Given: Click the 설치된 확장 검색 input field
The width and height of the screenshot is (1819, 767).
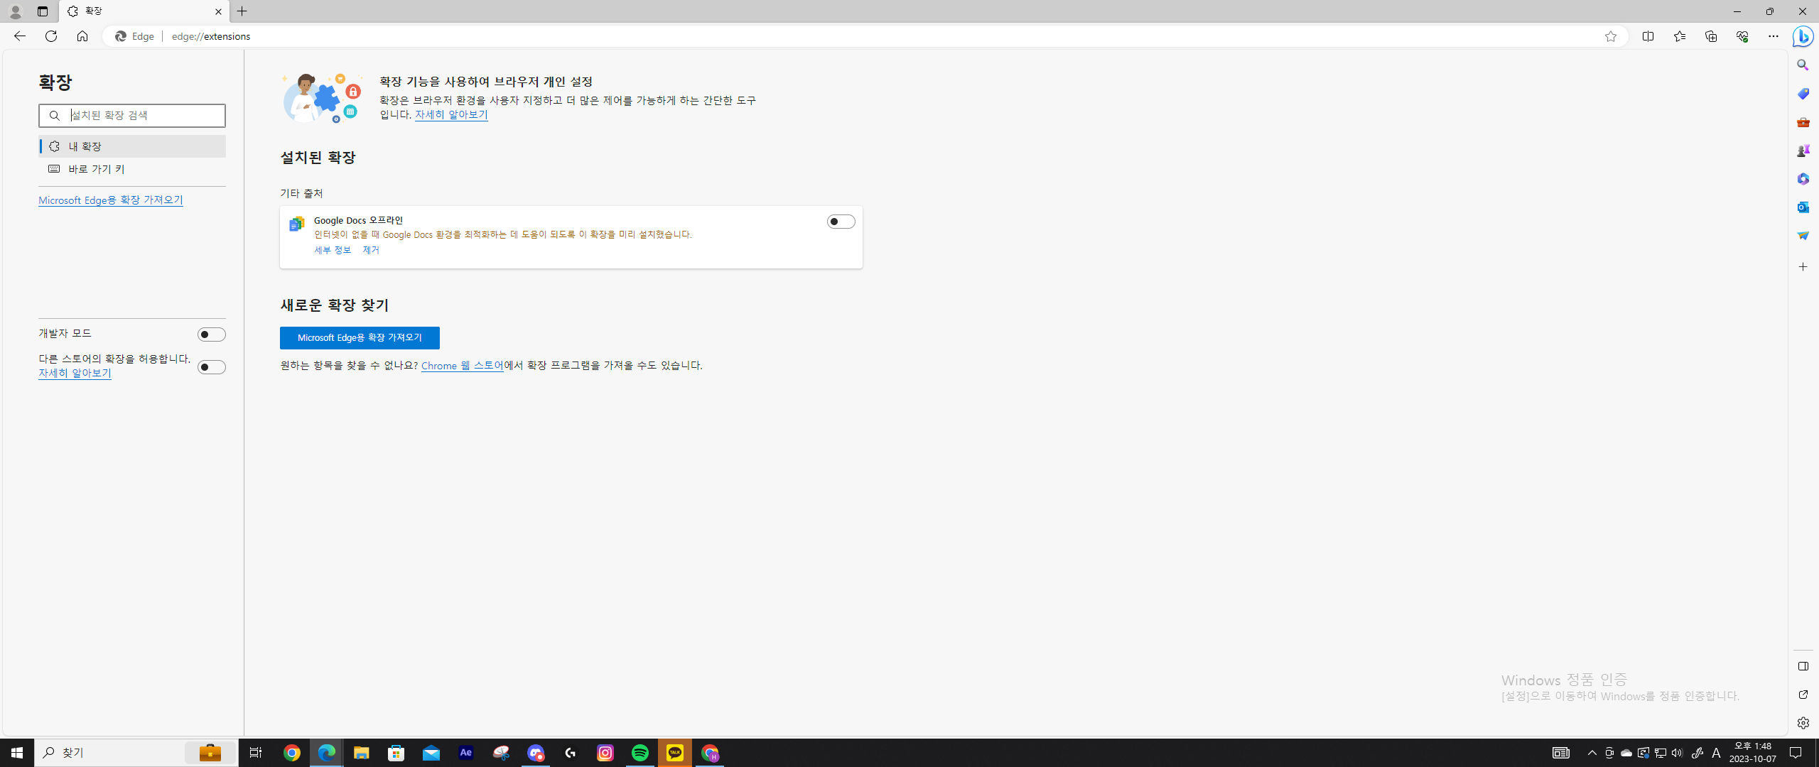Looking at the screenshot, I should click(x=142, y=116).
